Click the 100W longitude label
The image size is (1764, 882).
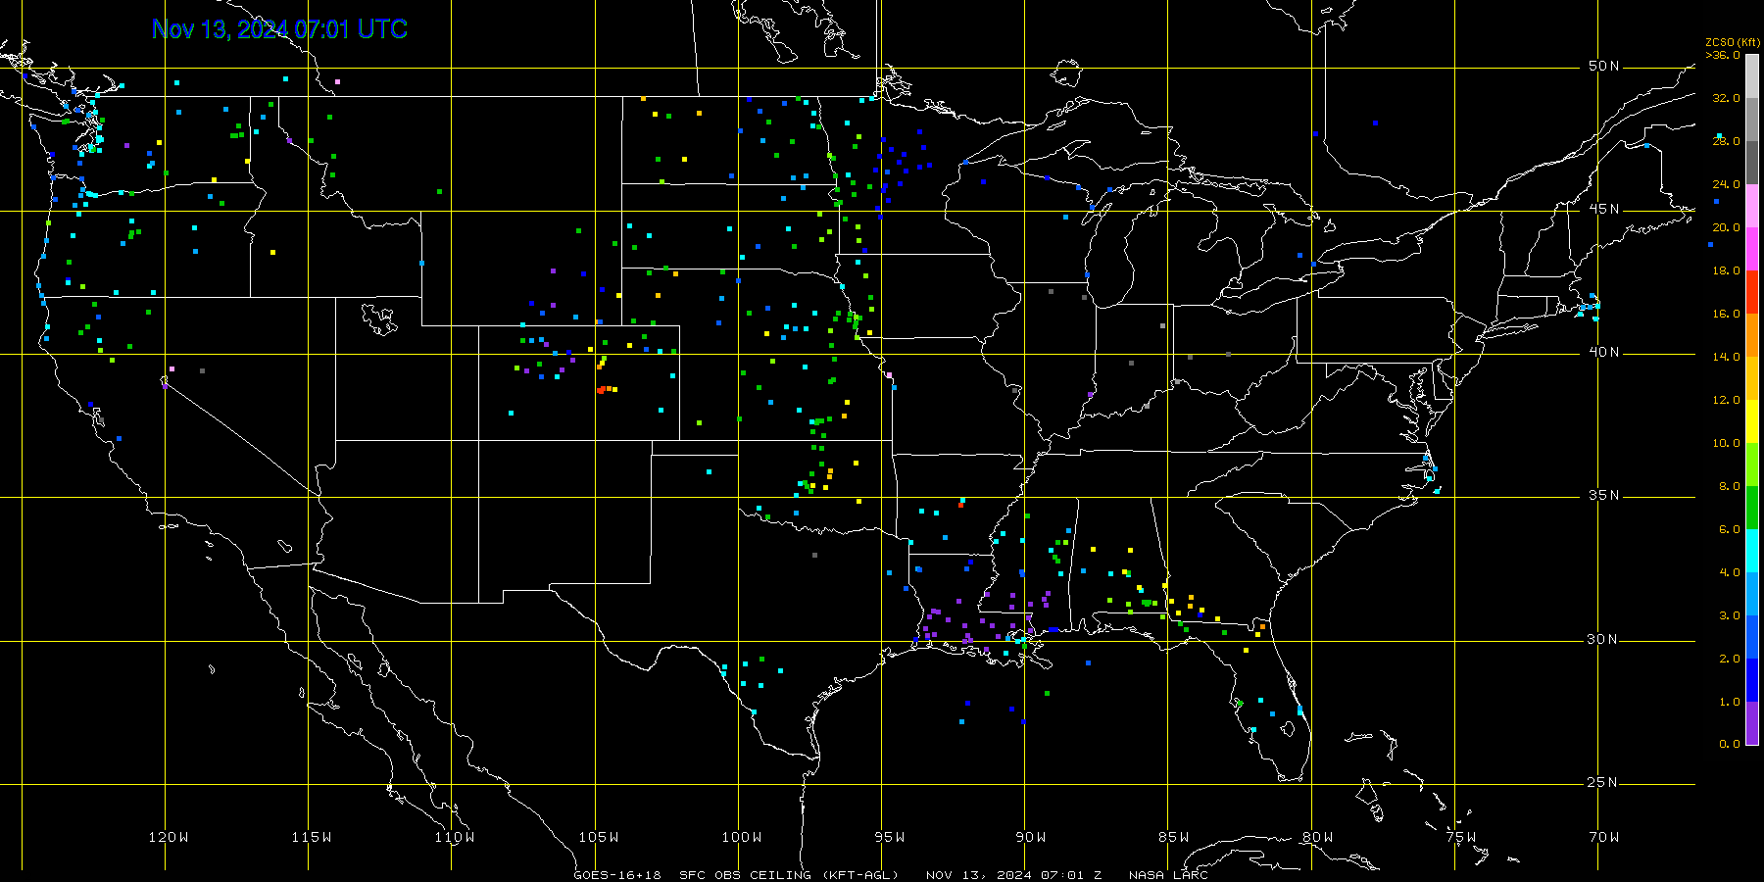coord(741,837)
